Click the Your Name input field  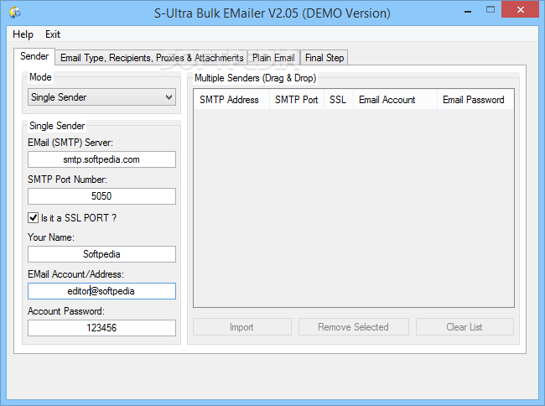point(101,254)
